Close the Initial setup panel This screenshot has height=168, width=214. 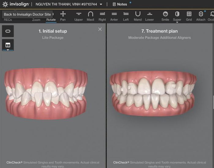[x=100, y=29]
